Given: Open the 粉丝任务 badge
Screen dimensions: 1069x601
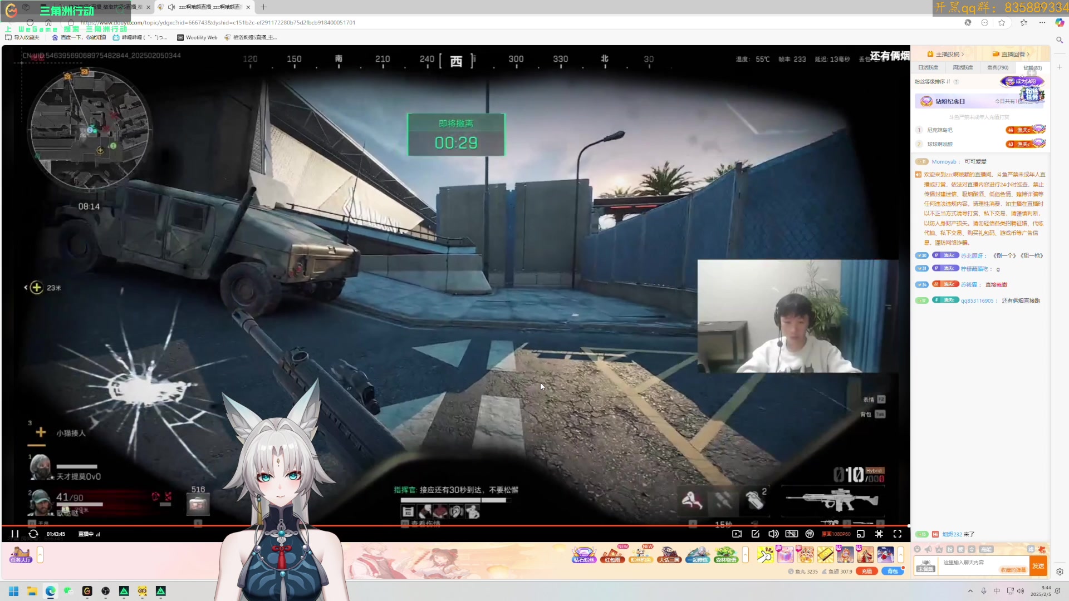Looking at the screenshot, I should (x=1032, y=93).
